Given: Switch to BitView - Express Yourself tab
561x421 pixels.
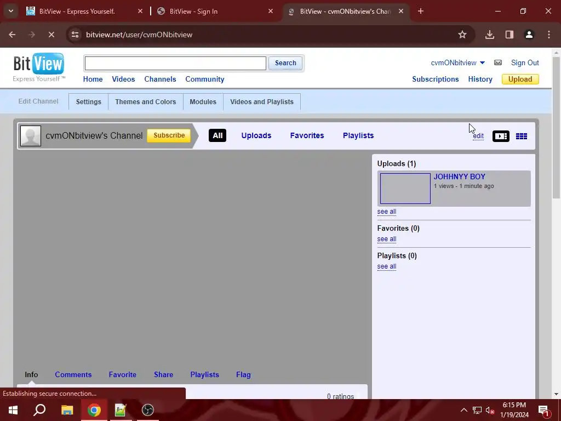Looking at the screenshot, I should pyautogui.click(x=77, y=11).
